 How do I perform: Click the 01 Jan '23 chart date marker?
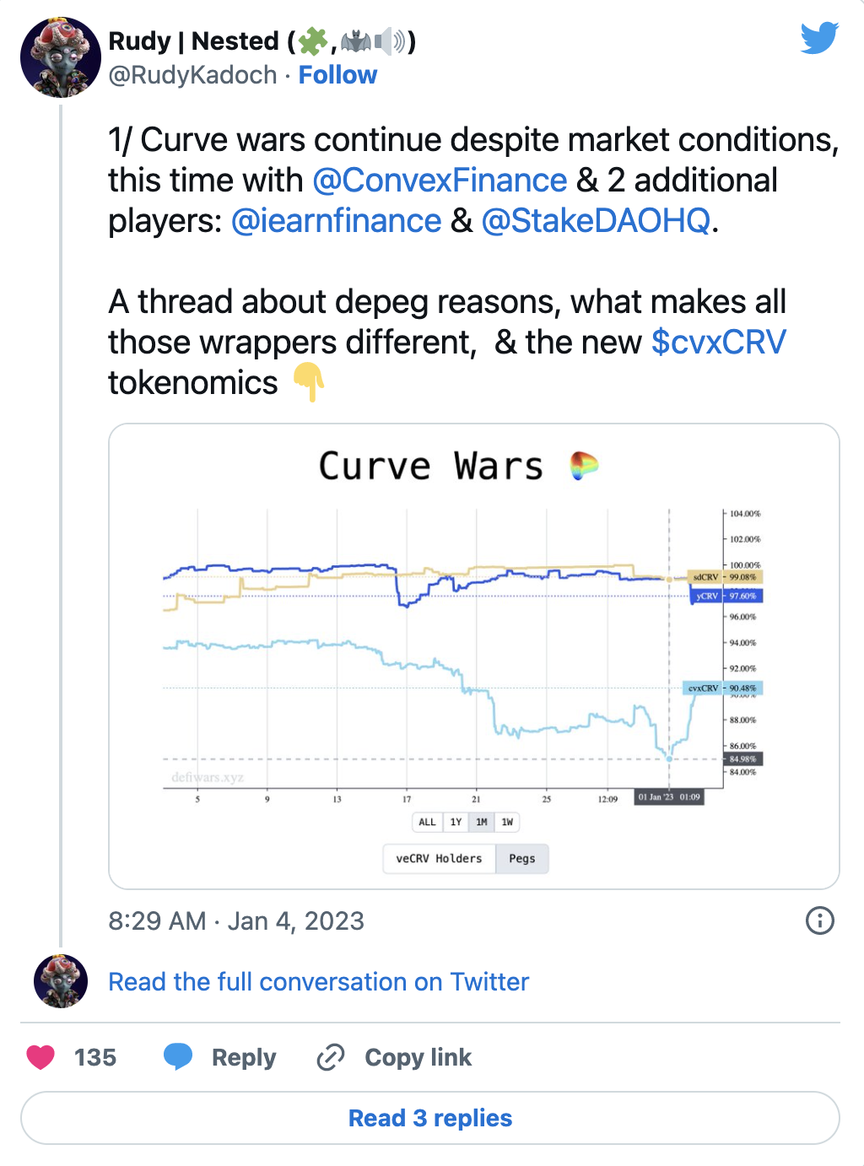(669, 796)
